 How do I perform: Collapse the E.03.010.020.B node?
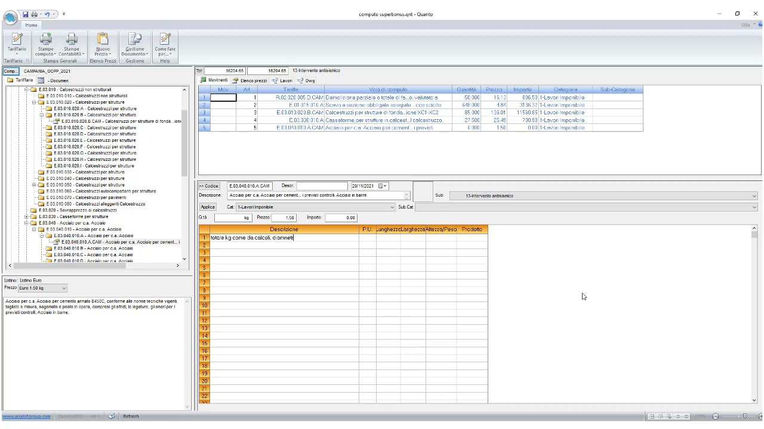42,115
